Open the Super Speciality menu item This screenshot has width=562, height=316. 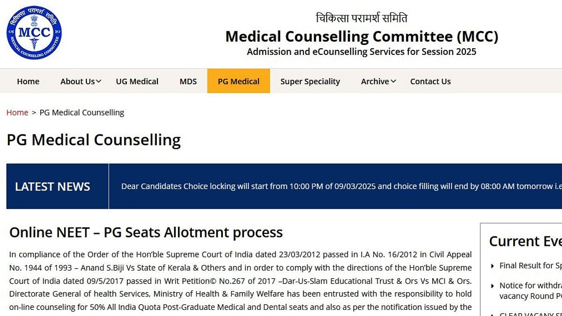click(310, 81)
